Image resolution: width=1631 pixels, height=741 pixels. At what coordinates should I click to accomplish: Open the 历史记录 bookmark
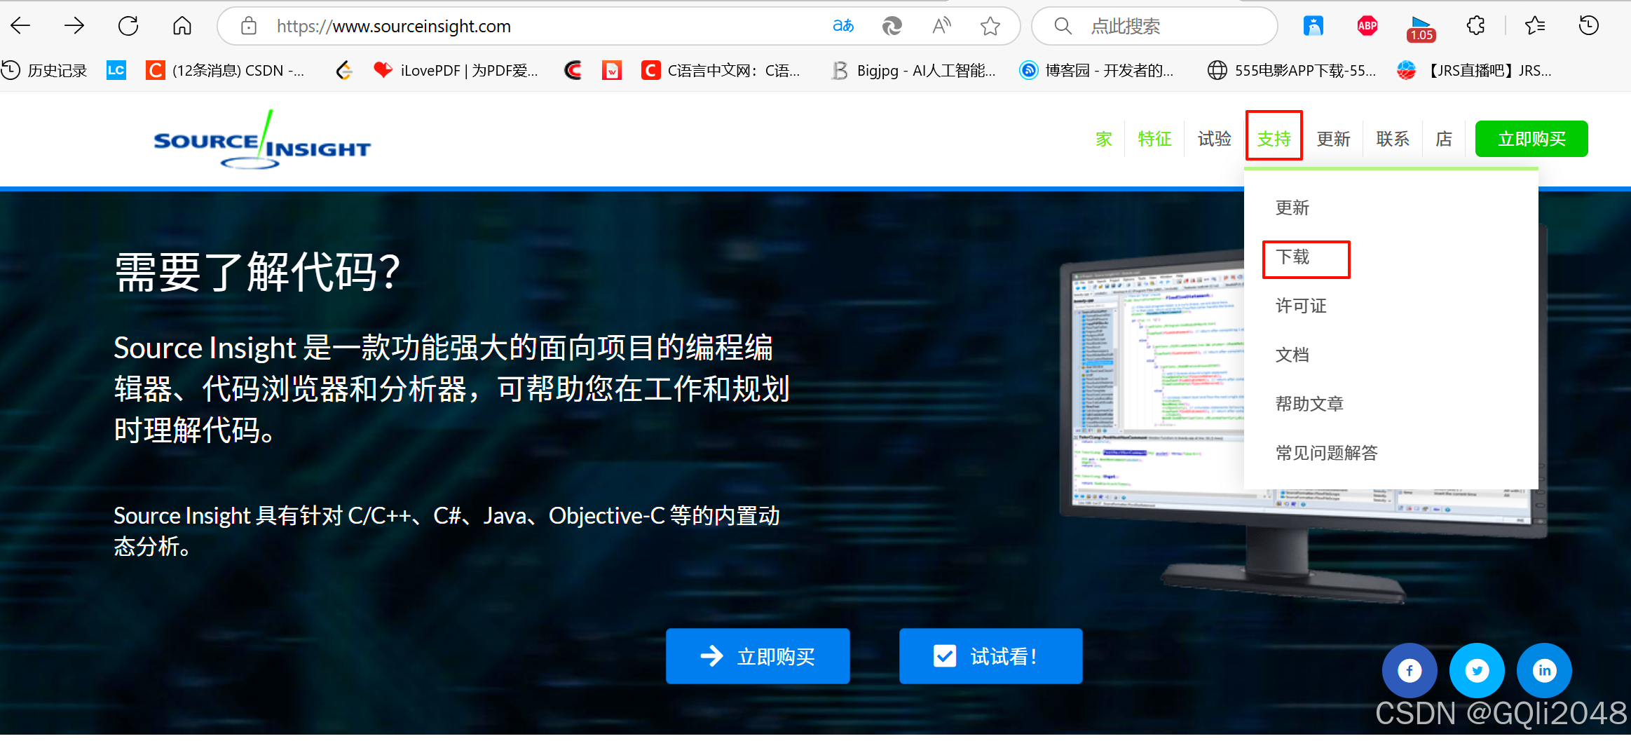tap(43, 70)
